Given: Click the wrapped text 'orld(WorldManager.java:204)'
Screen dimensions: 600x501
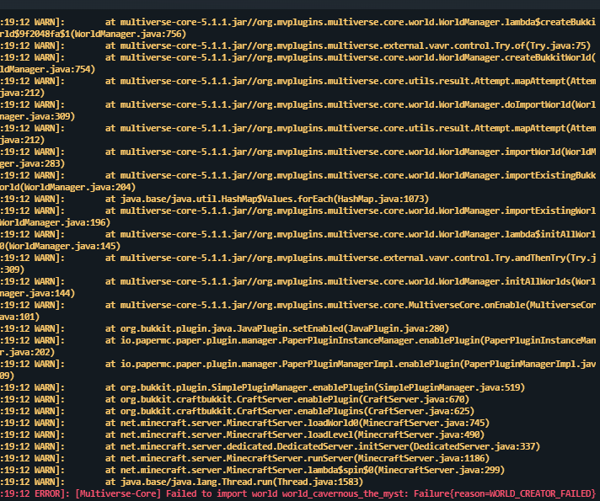Looking at the screenshot, I should click(x=67, y=188).
